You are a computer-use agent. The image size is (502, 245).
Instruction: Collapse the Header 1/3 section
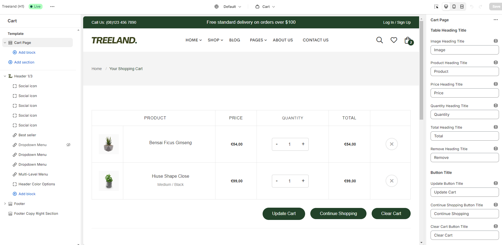tap(5, 76)
